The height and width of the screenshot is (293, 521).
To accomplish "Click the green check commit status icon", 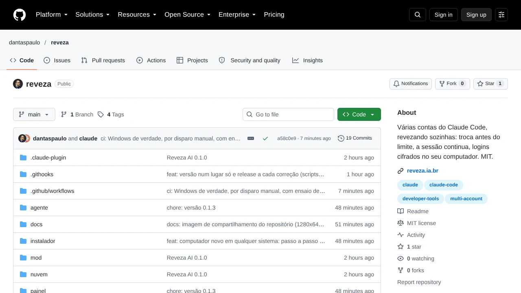I will coord(265,138).
